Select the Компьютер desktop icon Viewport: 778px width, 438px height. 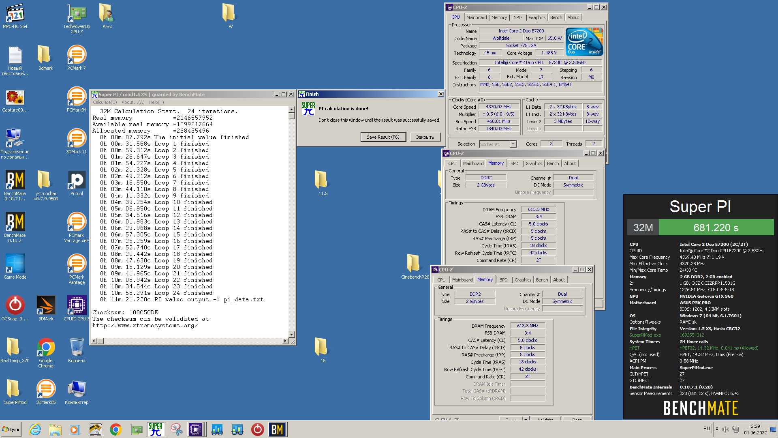pyautogui.click(x=77, y=392)
